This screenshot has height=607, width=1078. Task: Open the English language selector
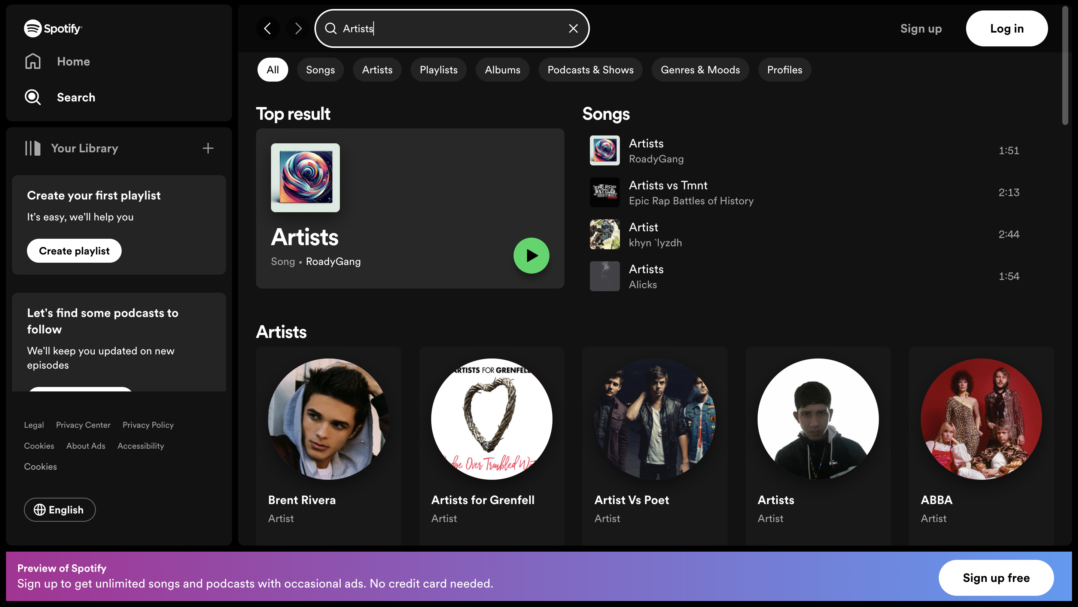click(x=60, y=510)
